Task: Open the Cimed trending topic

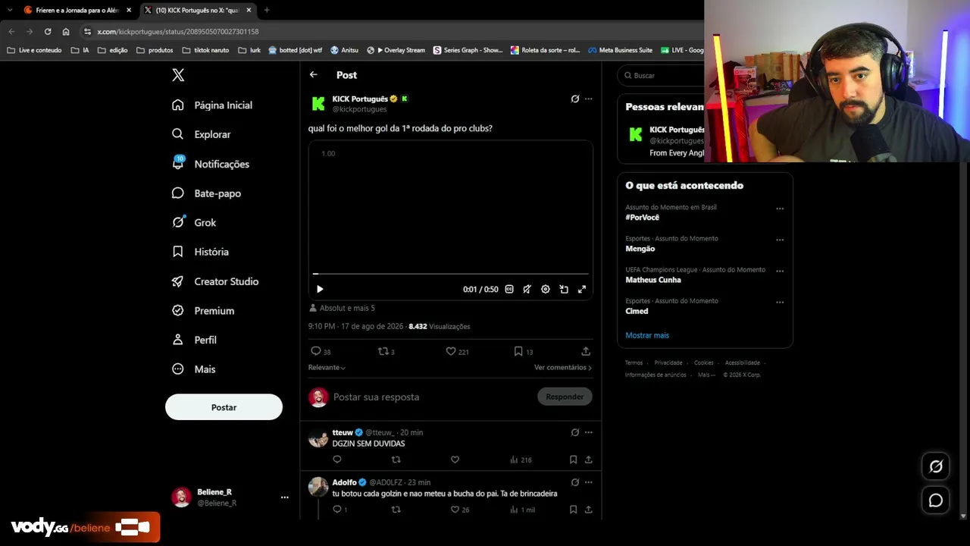Action: [637, 311]
